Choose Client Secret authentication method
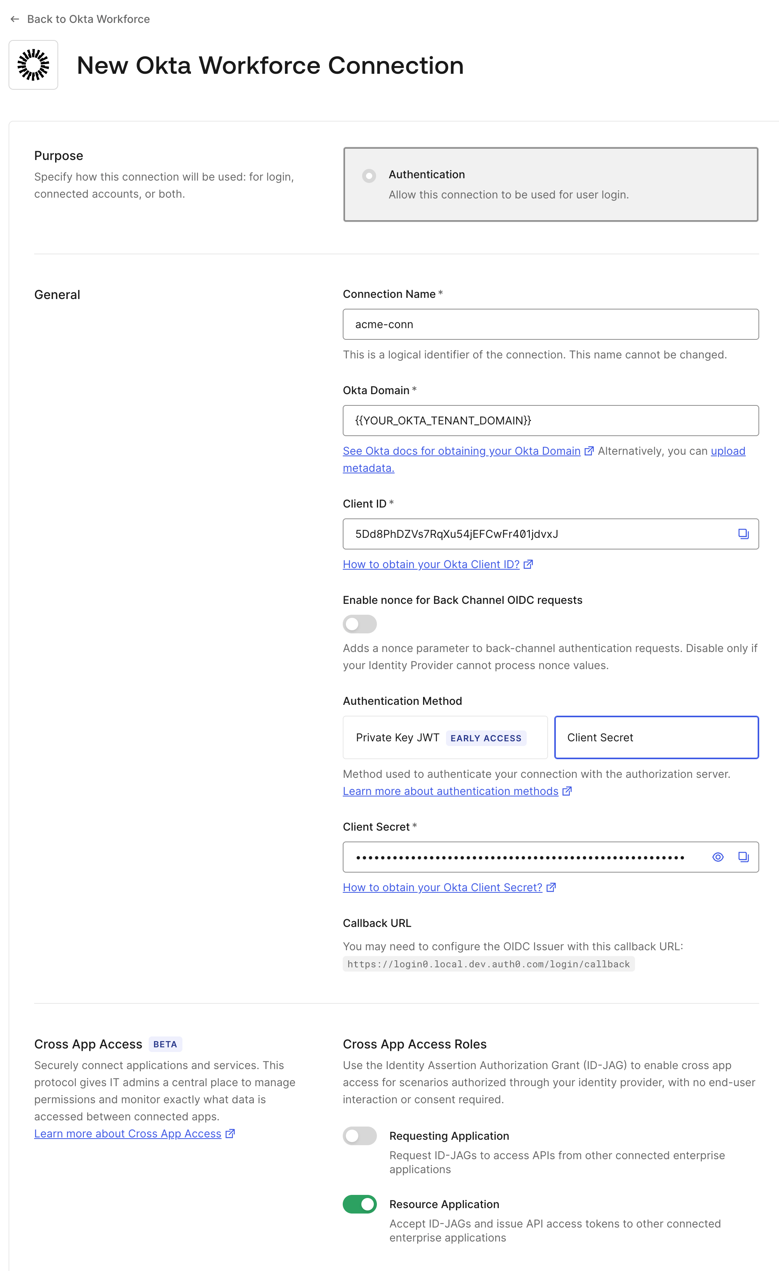 click(656, 737)
